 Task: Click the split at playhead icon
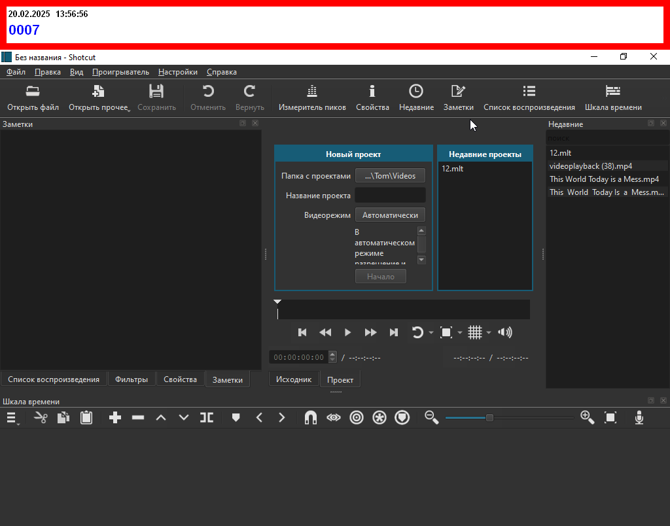207,417
